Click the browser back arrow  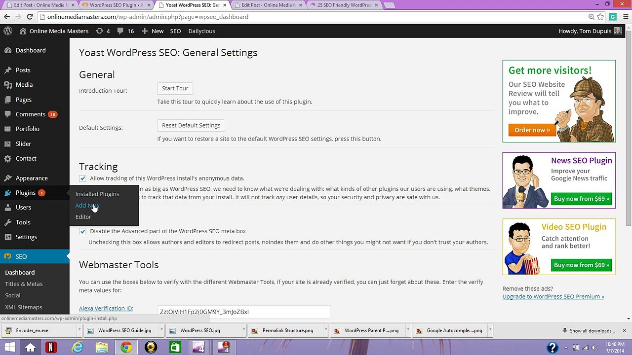[7, 17]
